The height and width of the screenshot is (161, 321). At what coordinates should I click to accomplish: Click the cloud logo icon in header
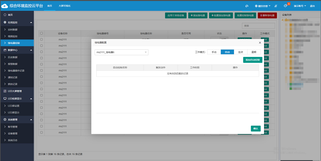5,6
